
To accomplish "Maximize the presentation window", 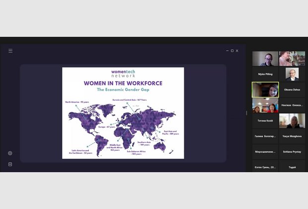I will 232,51.
